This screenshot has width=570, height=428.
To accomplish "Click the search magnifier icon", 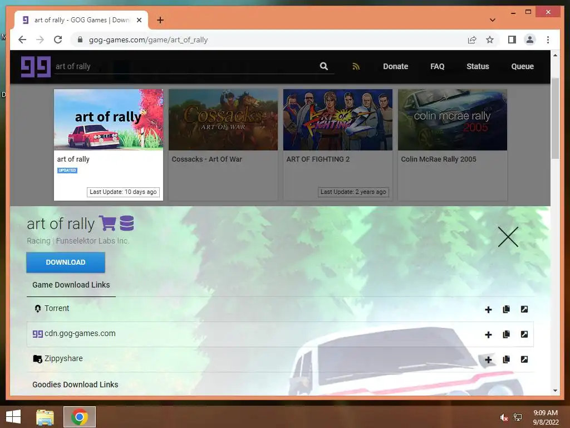I will pos(323,66).
